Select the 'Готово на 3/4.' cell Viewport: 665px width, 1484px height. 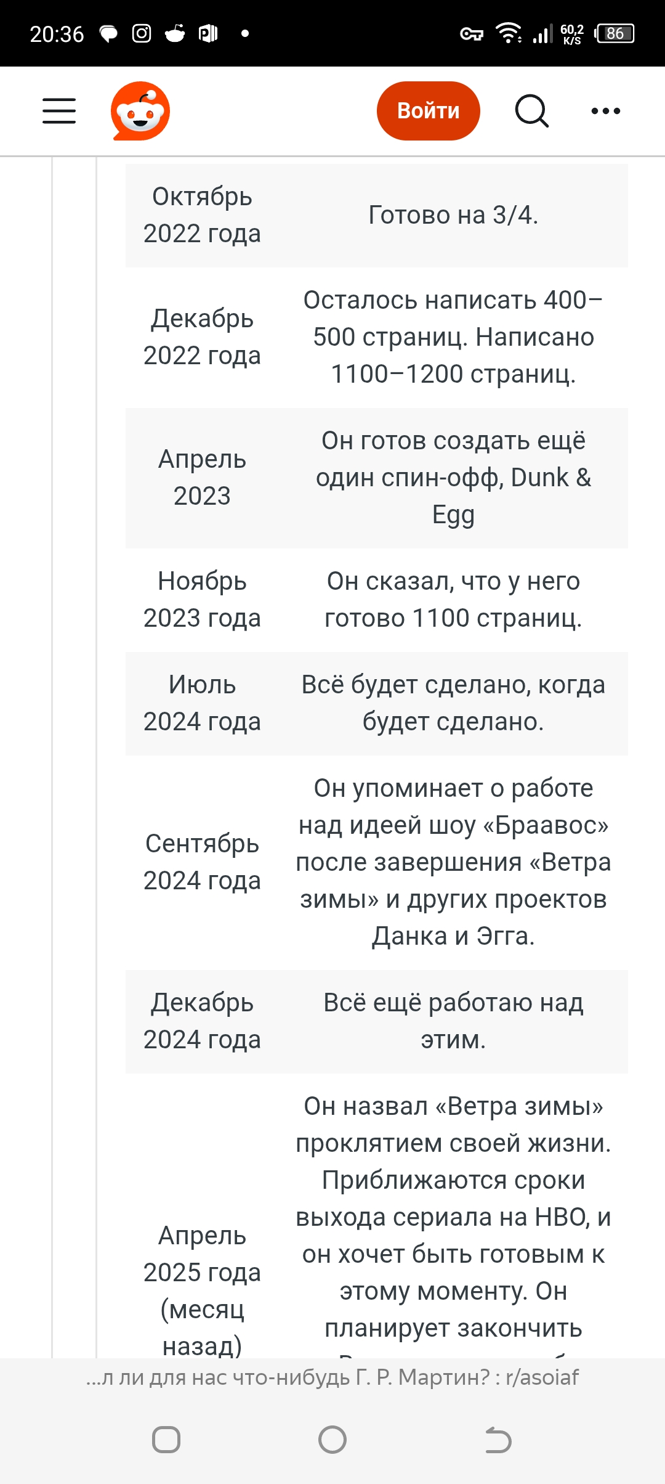(x=453, y=215)
